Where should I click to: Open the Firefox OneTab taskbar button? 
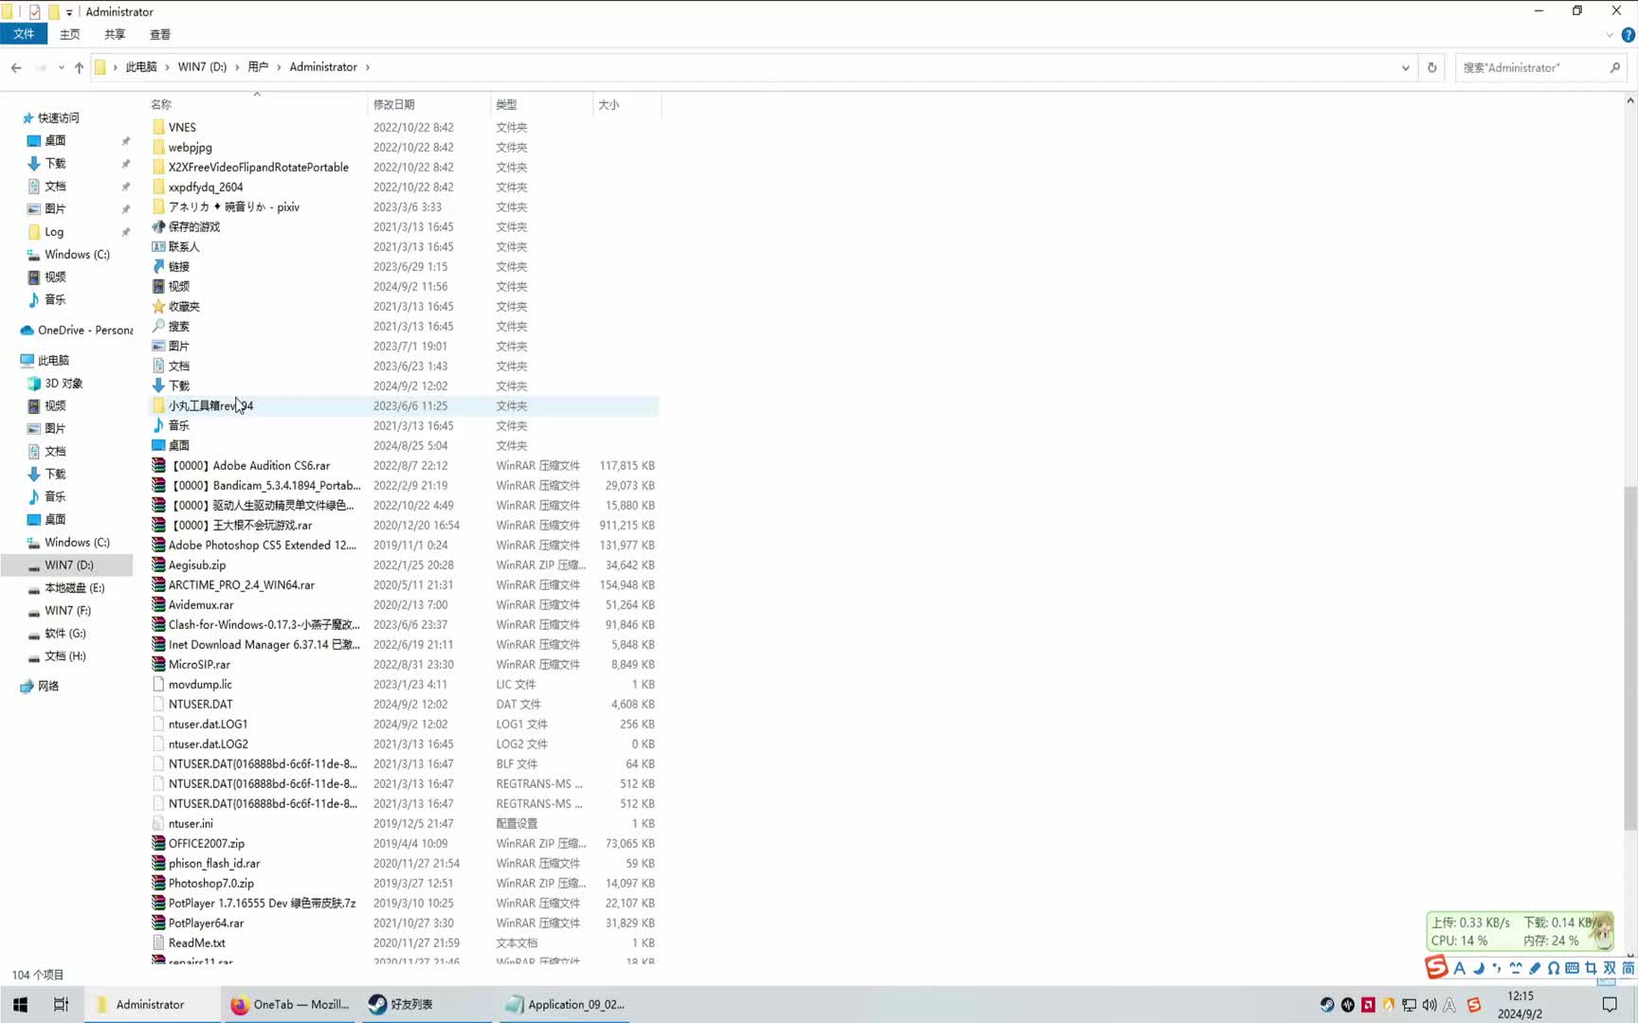click(290, 1004)
